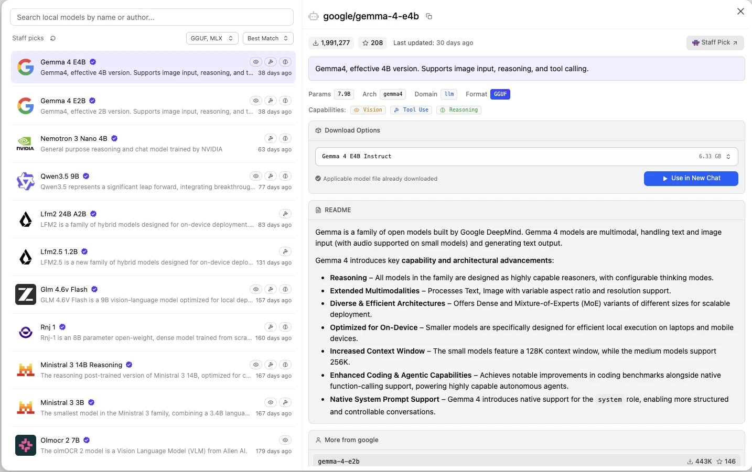Open the Gemma 4 E4B Instruct download option dropdown
752x472 pixels.
(x=527, y=157)
